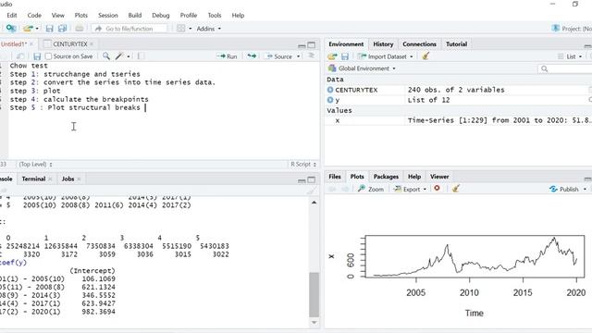Clear all plots with broom icon

[x=455, y=189]
